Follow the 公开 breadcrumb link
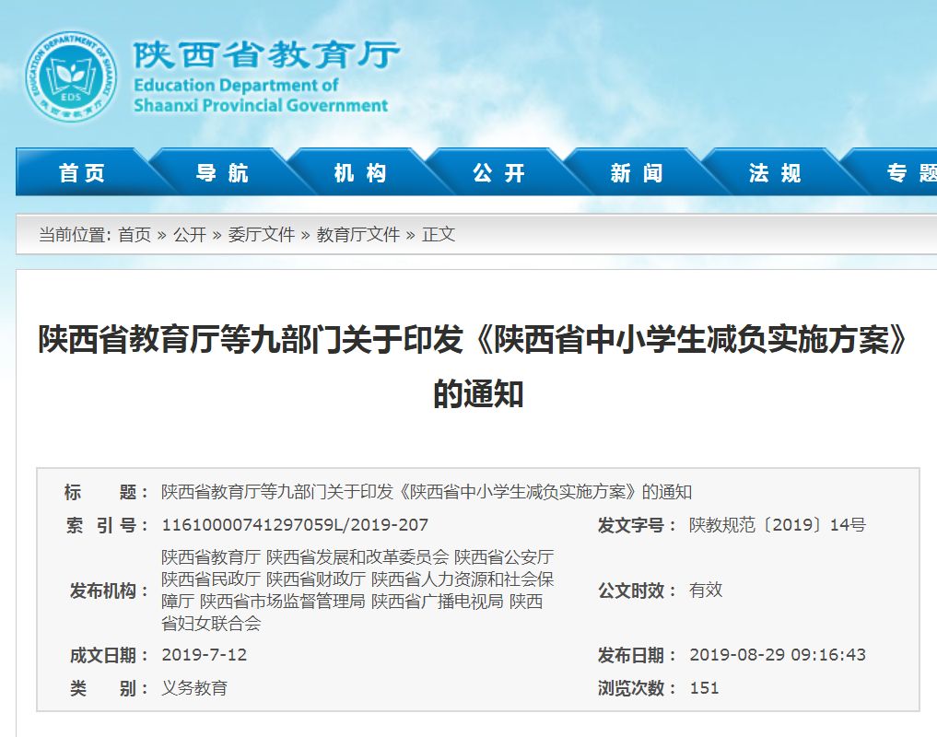The image size is (937, 737). [190, 234]
